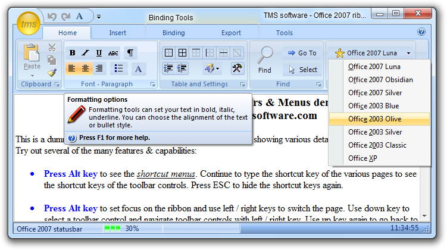
Task: Click the Cut scissors icon
Action: [x=52, y=47]
